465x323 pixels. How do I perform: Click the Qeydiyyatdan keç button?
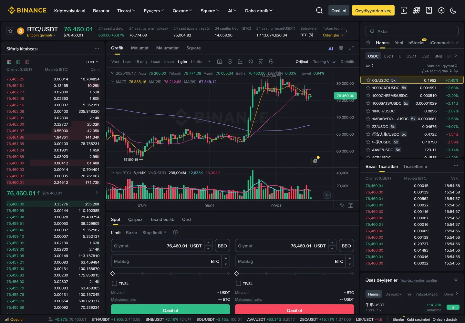tap(373, 11)
